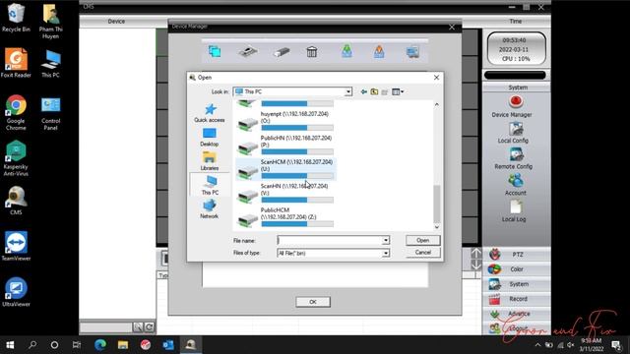The height and width of the screenshot is (354, 630).
Task: Switch to PTZ tab in CMS
Action: pyautogui.click(x=516, y=255)
